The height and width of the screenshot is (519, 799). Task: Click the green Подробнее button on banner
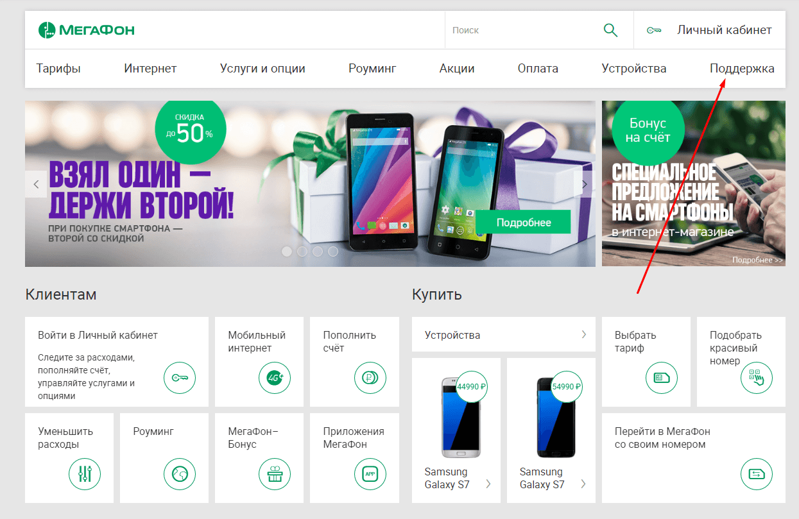coord(523,223)
